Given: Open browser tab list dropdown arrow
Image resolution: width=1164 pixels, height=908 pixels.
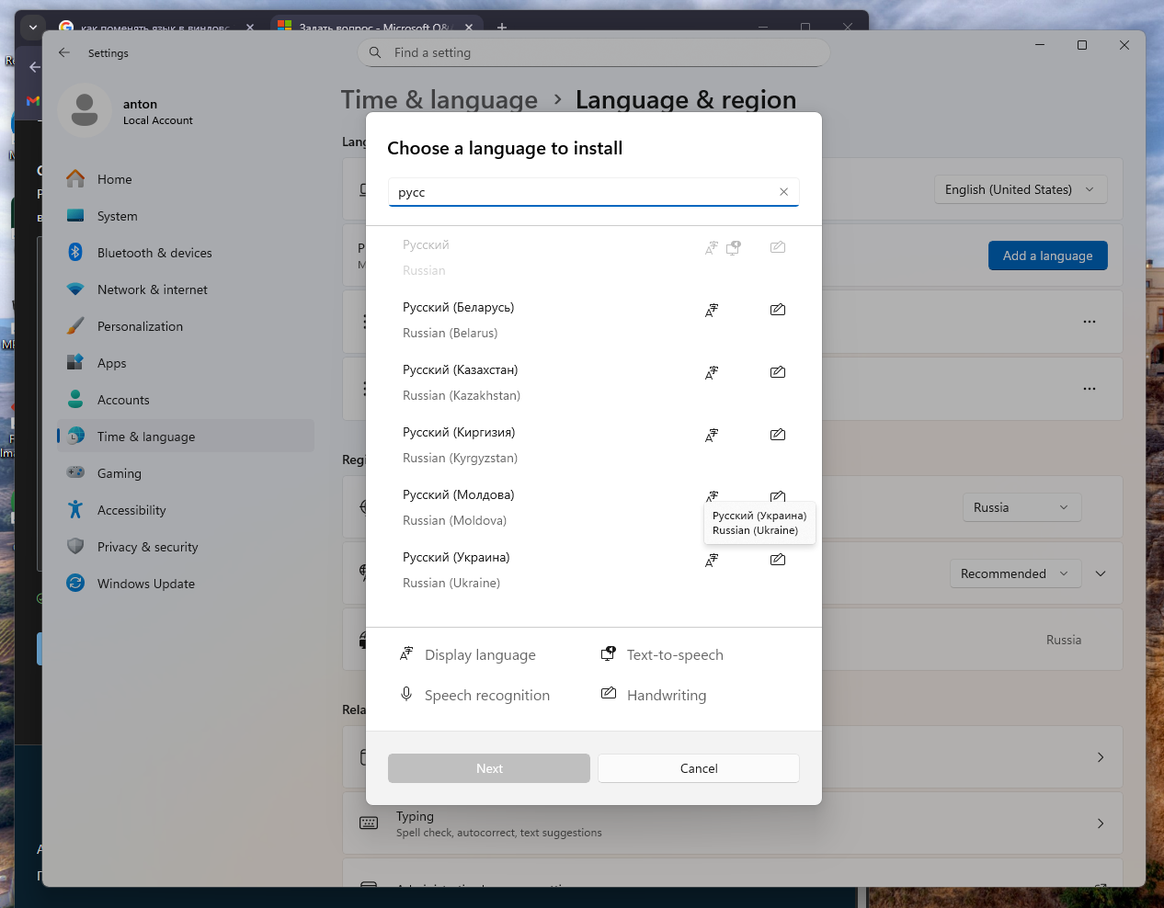Looking at the screenshot, I should point(33,27).
